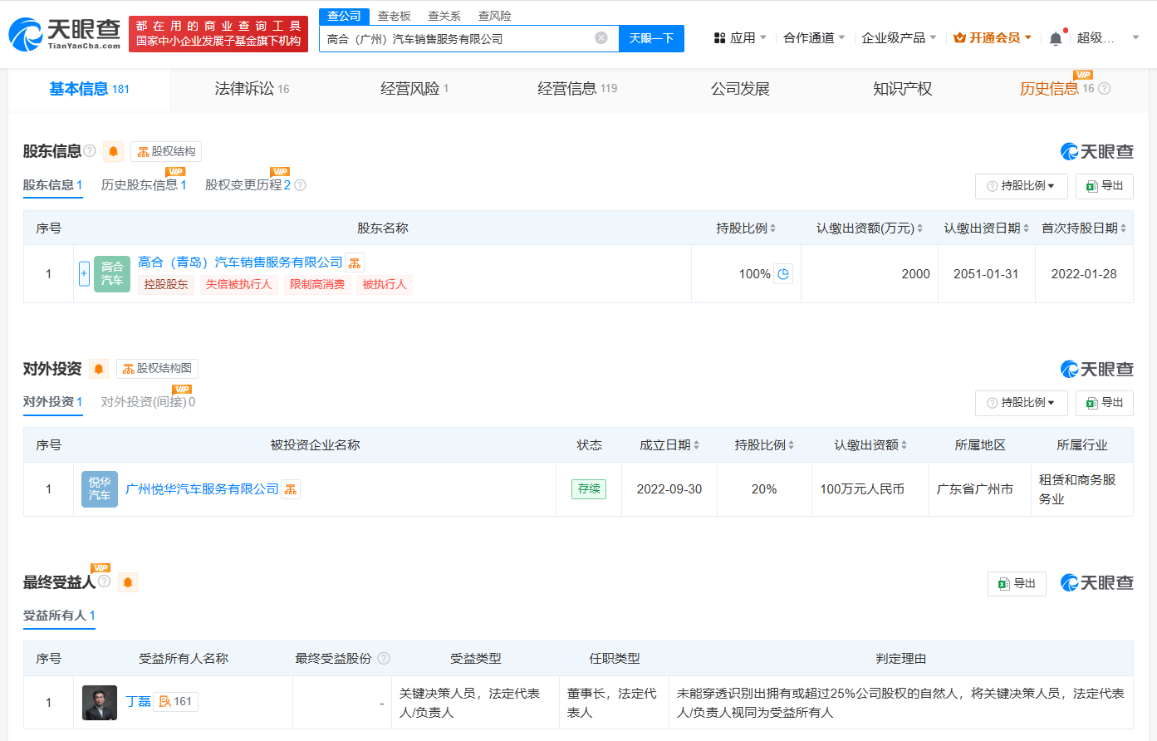The width and height of the screenshot is (1157, 741).
Task: Open notifications bell in the top bar
Action: pyautogui.click(x=1056, y=38)
